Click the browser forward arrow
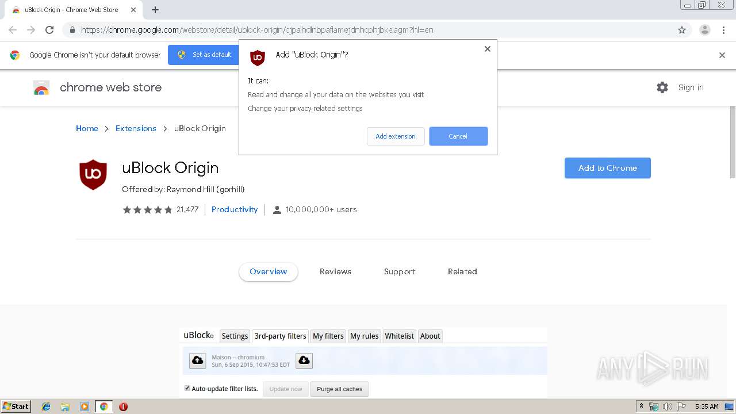 click(x=31, y=30)
